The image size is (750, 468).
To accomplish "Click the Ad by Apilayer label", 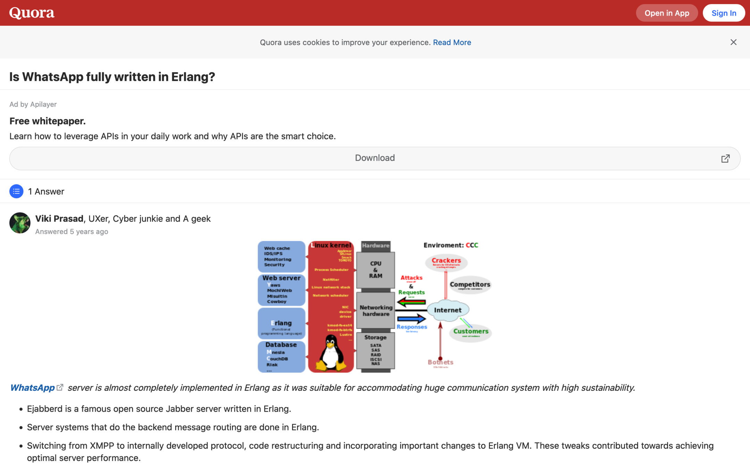I will click(x=33, y=104).
